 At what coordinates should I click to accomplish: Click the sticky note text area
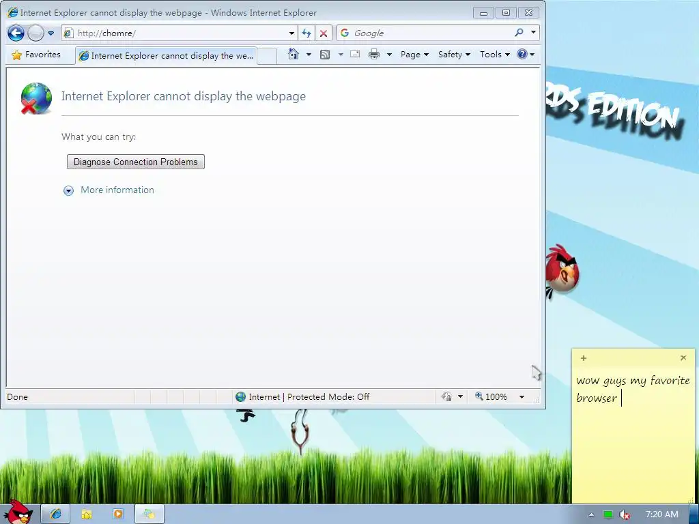point(633,435)
